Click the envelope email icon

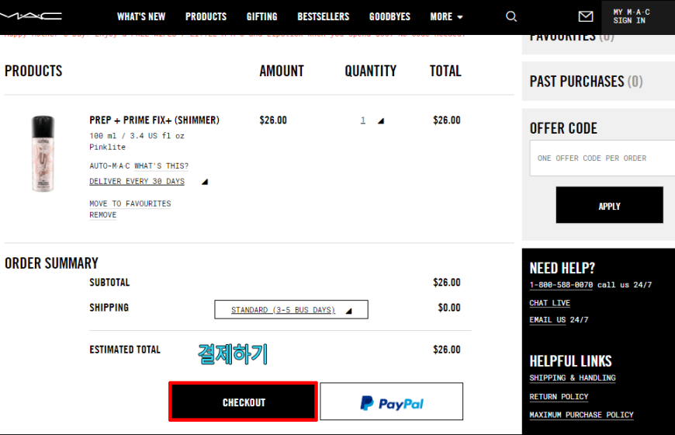click(586, 16)
